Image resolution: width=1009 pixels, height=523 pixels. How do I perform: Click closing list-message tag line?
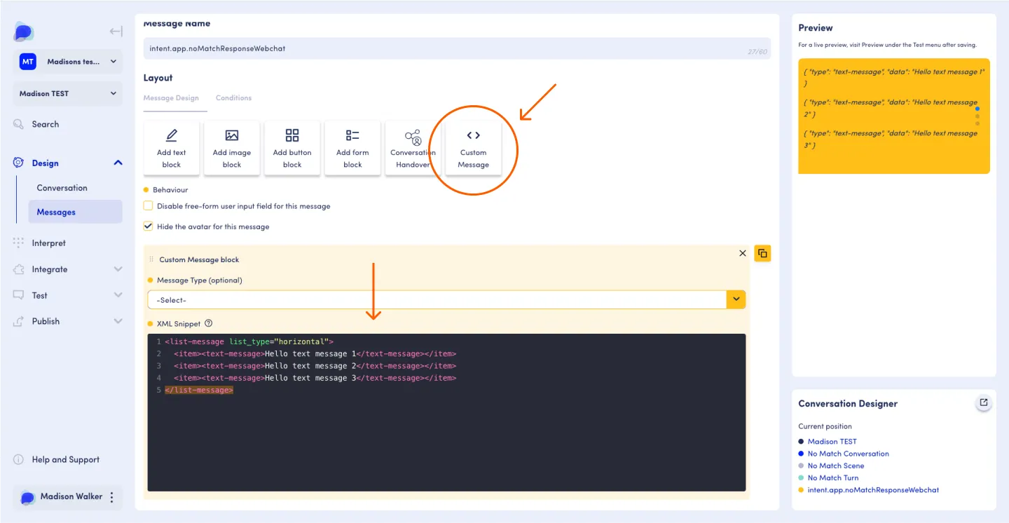click(199, 390)
